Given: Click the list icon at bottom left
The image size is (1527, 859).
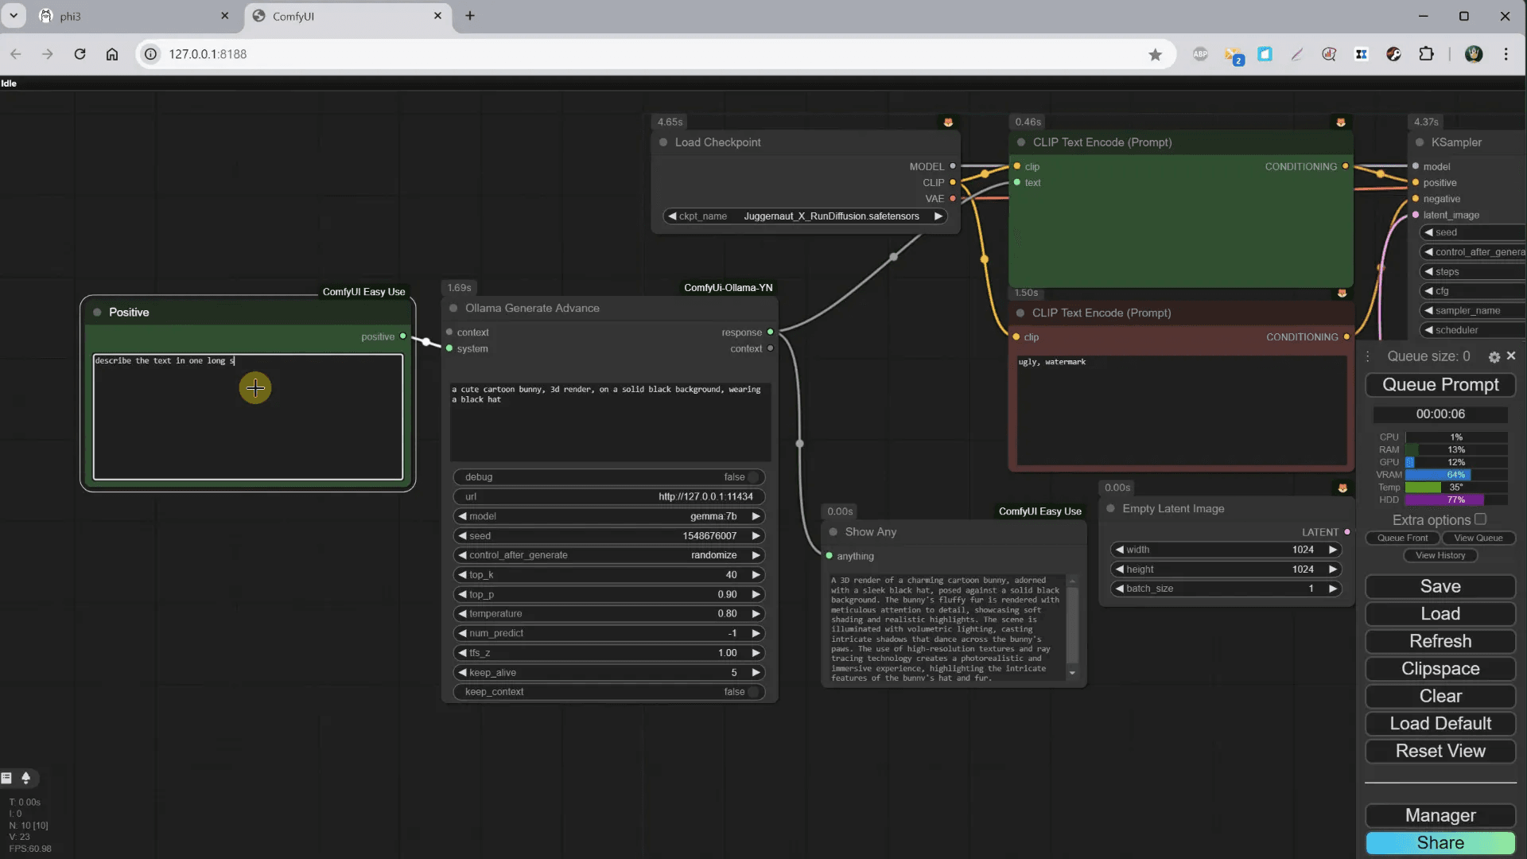Looking at the screenshot, I should (x=7, y=778).
